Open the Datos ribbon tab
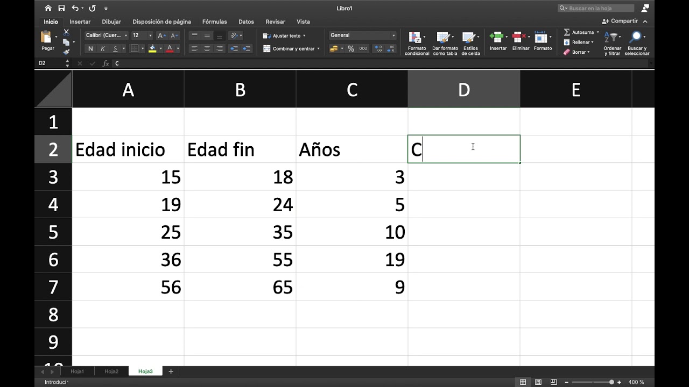This screenshot has height=387, width=689. [246, 22]
